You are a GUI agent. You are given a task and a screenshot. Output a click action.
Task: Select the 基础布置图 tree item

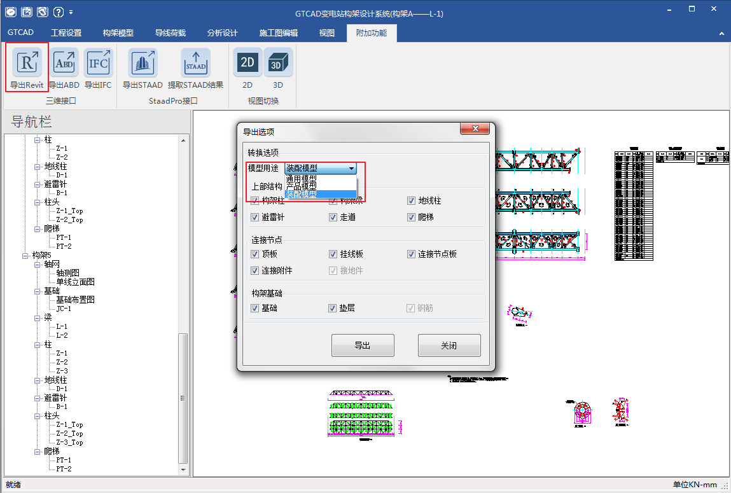point(75,300)
